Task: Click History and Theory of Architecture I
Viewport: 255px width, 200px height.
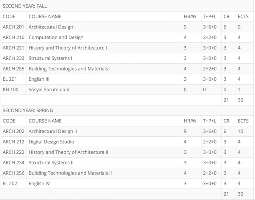Action: 68,48
